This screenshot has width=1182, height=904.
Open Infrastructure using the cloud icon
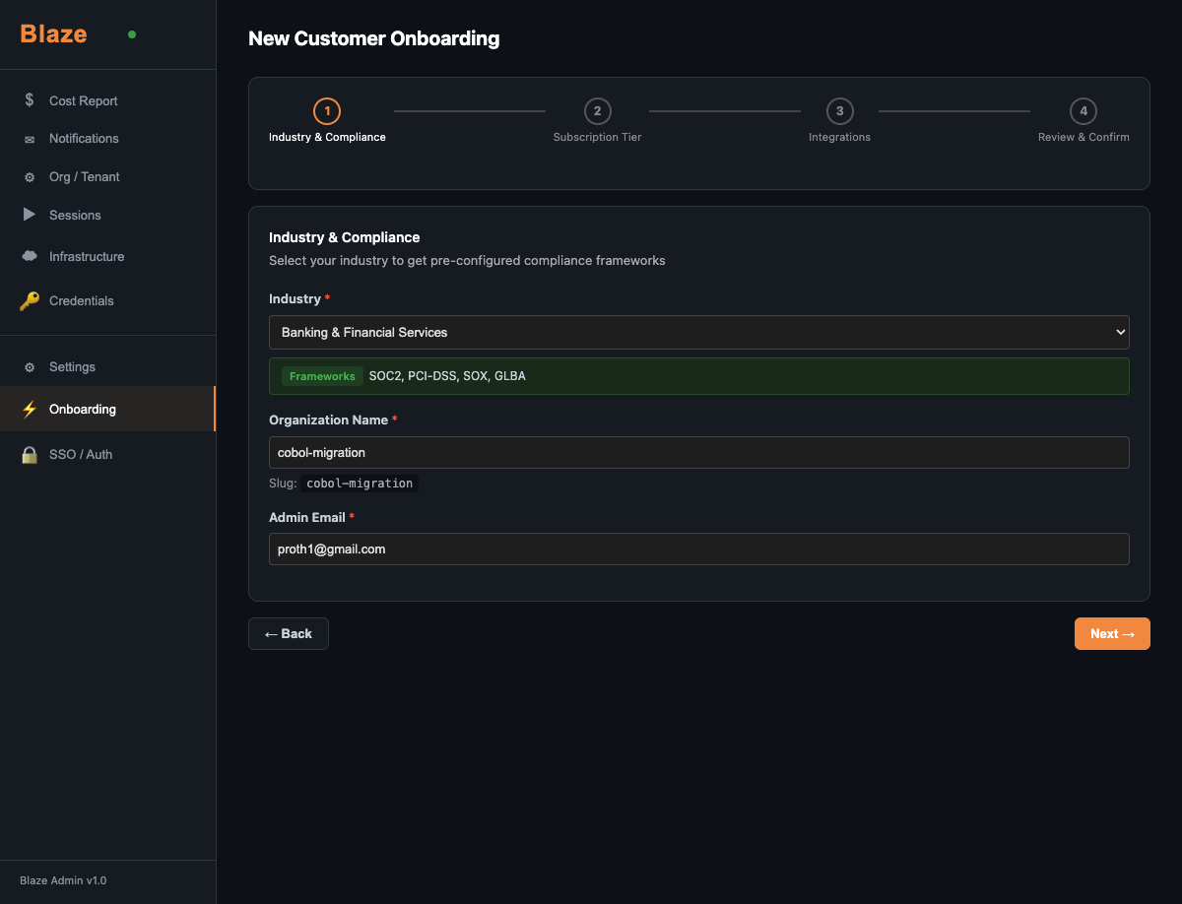[30, 256]
